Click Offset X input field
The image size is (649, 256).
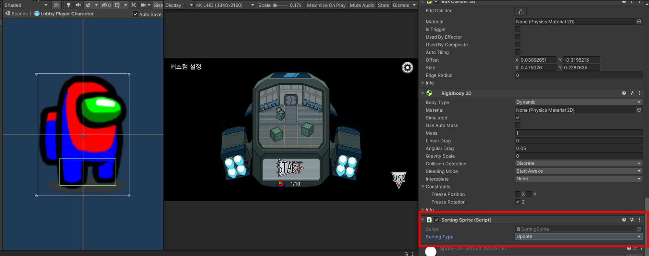538,60
